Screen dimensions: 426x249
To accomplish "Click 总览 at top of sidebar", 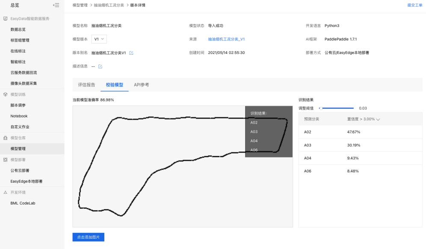I will [15, 5].
